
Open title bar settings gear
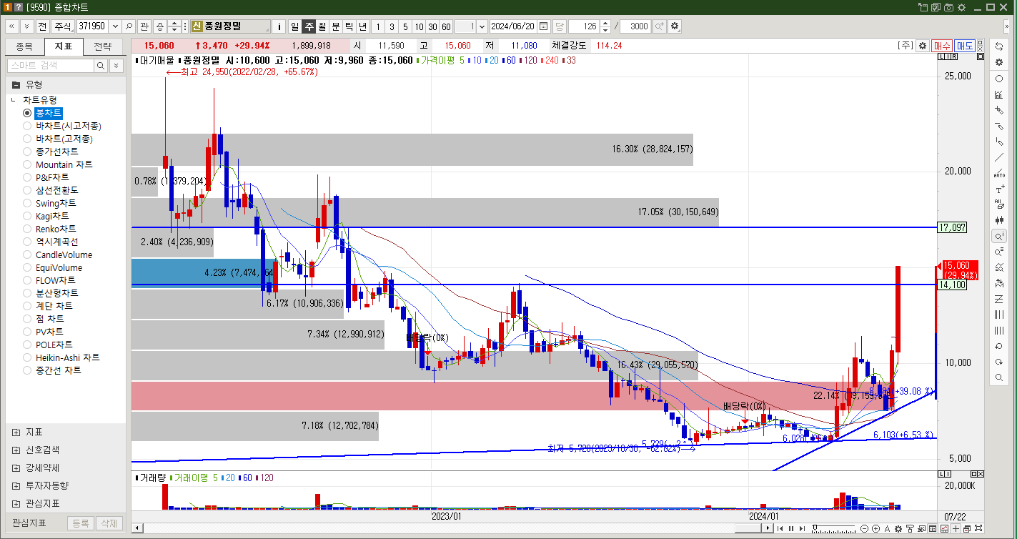961,6
